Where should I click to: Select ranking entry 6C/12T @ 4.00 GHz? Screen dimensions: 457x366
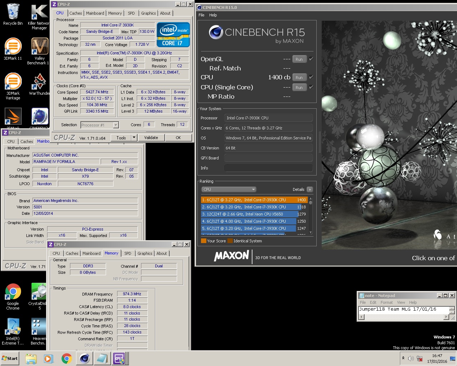253,221
